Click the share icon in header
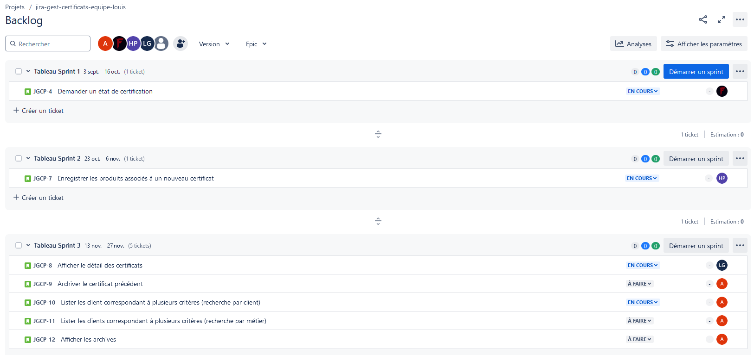This screenshot has height=355, width=754. coord(703,19)
